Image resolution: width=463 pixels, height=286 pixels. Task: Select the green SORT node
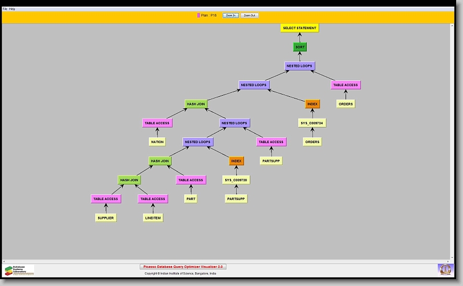point(300,47)
